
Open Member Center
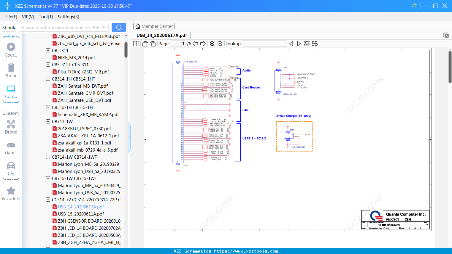tap(154, 26)
